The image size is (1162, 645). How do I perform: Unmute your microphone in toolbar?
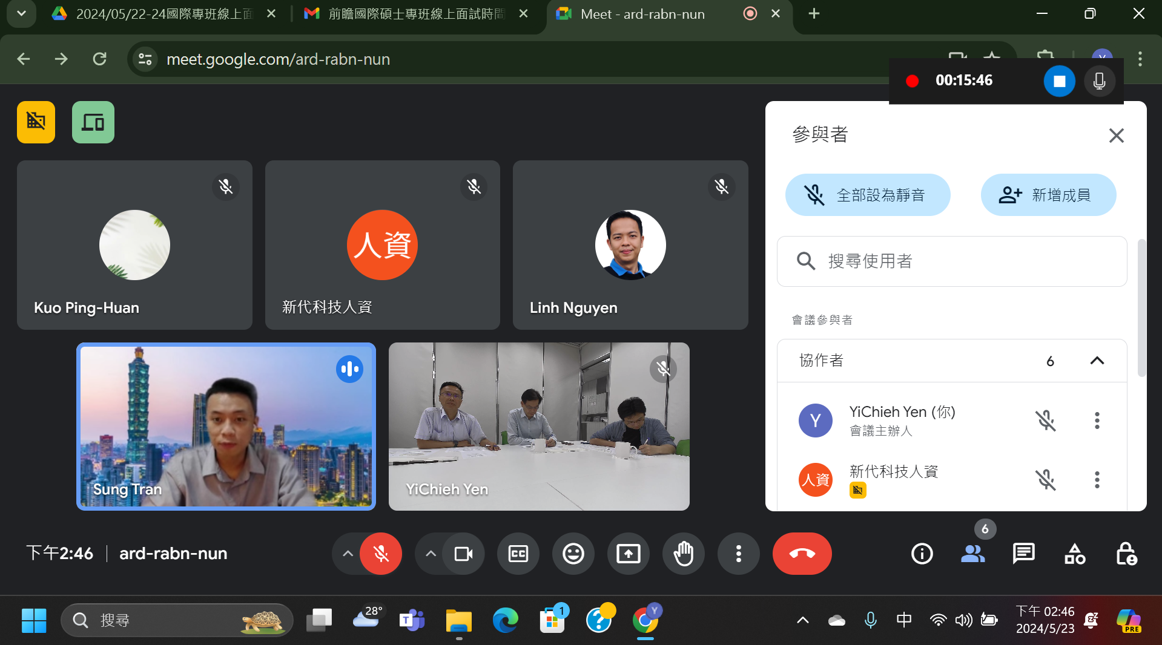click(381, 554)
